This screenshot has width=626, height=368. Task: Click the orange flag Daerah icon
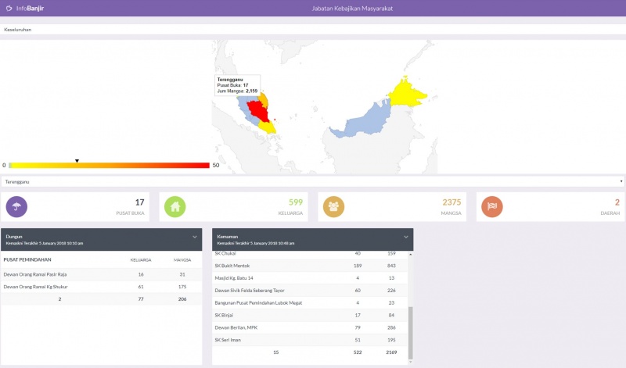pyautogui.click(x=492, y=206)
